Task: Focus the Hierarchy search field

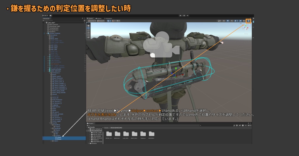Action: tap(66, 21)
